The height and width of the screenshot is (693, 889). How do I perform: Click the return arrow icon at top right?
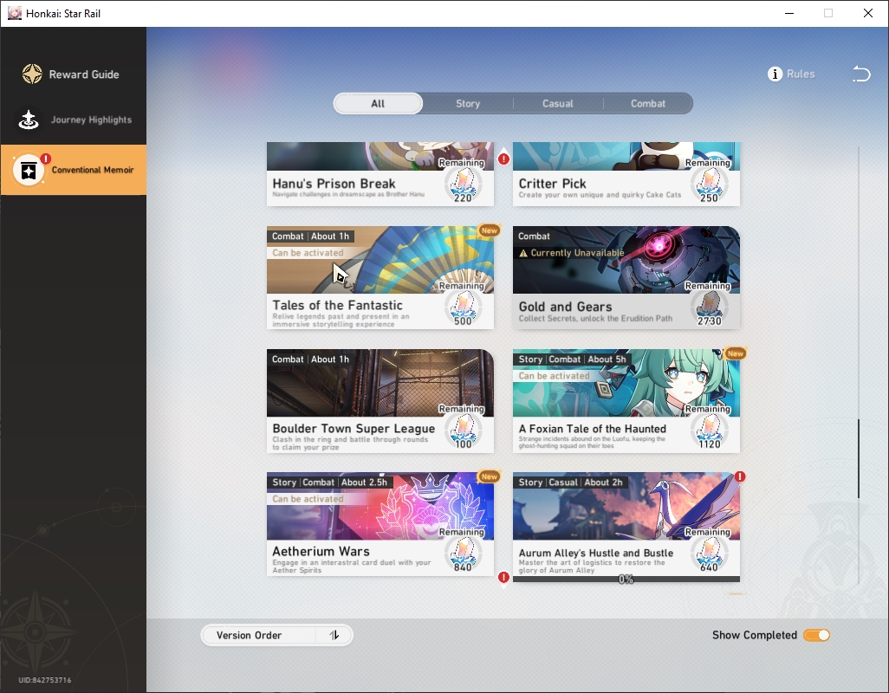(861, 74)
